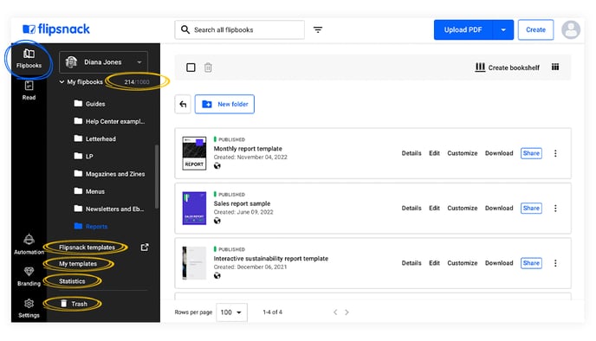Click globe visibility icon of Monthly report template
Viewport: 596px width, 341px height.
tap(217, 165)
